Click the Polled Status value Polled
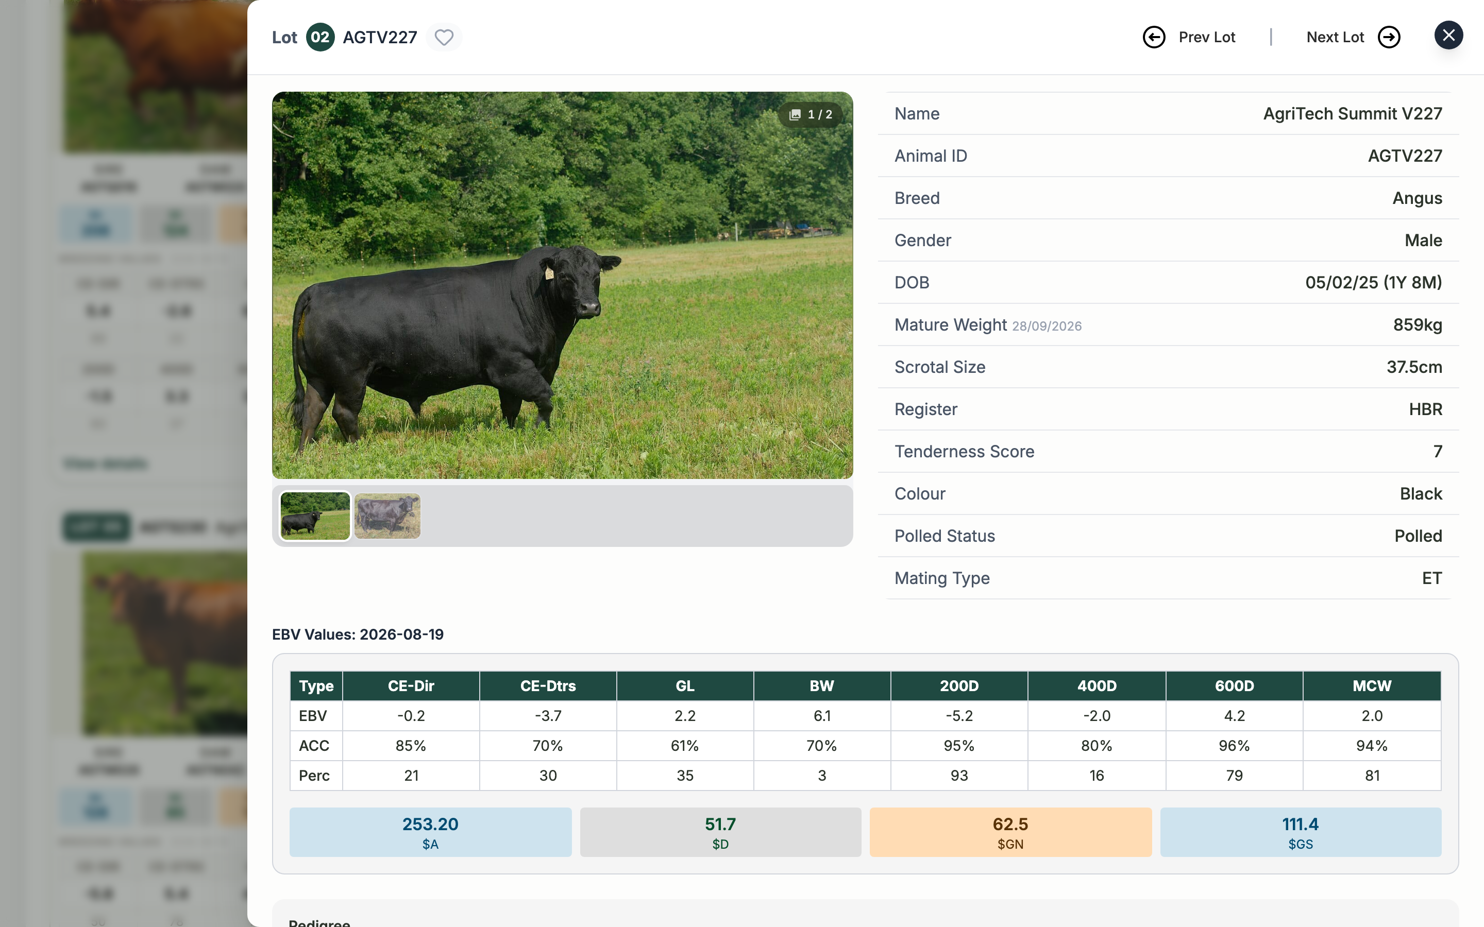The height and width of the screenshot is (927, 1484). coord(1418,536)
